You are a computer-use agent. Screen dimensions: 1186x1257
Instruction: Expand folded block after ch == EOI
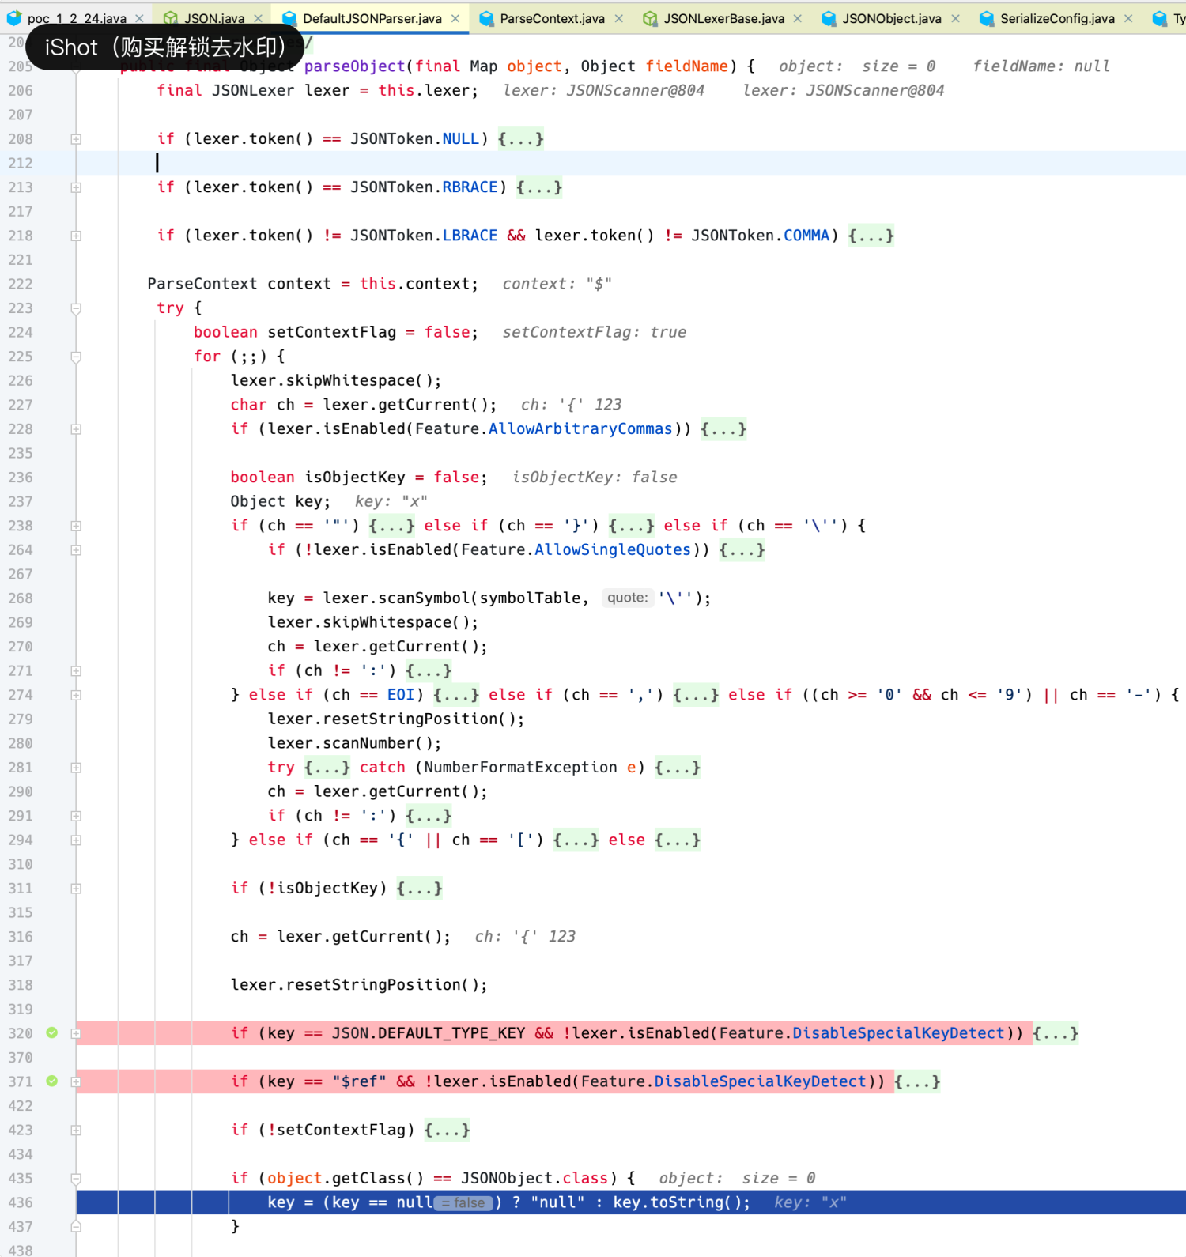click(456, 695)
